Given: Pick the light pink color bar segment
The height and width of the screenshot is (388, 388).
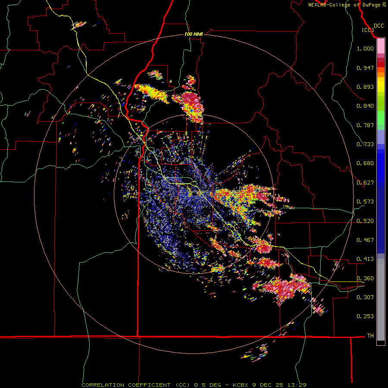Looking at the screenshot, I should [x=381, y=46].
